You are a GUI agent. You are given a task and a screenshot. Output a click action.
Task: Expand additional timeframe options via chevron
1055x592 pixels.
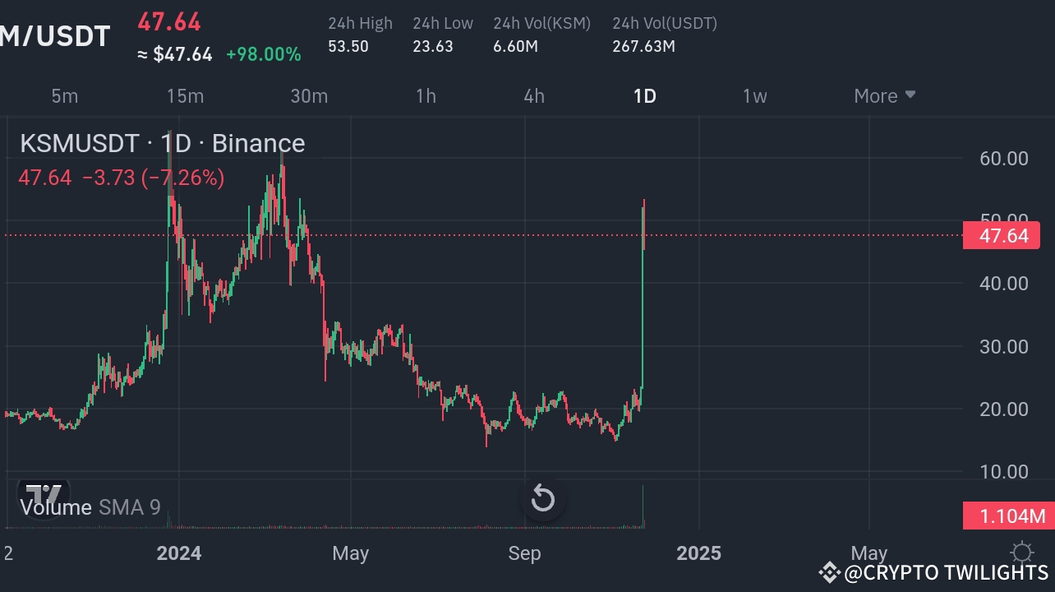click(910, 95)
